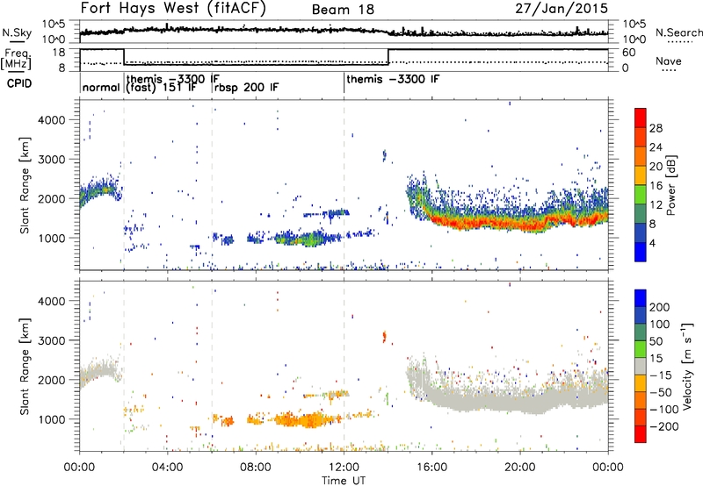Click the 'CPID' row label

[x=19, y=83]
